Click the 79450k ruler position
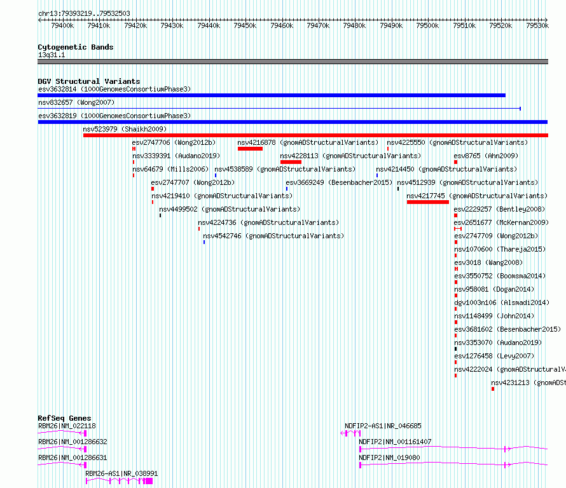Image resolution: width=566 pixels, height=488 pixels. click(x=245, y=25)
